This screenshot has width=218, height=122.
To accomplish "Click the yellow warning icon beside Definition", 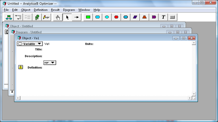I will point(21,67).
